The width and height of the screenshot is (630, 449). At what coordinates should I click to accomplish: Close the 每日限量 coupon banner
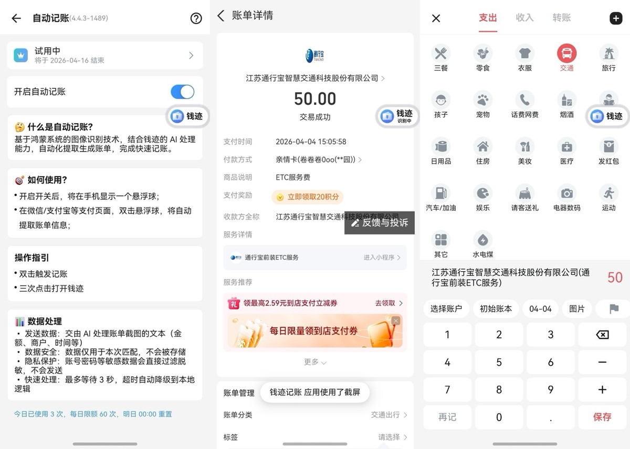click(396, 320)
